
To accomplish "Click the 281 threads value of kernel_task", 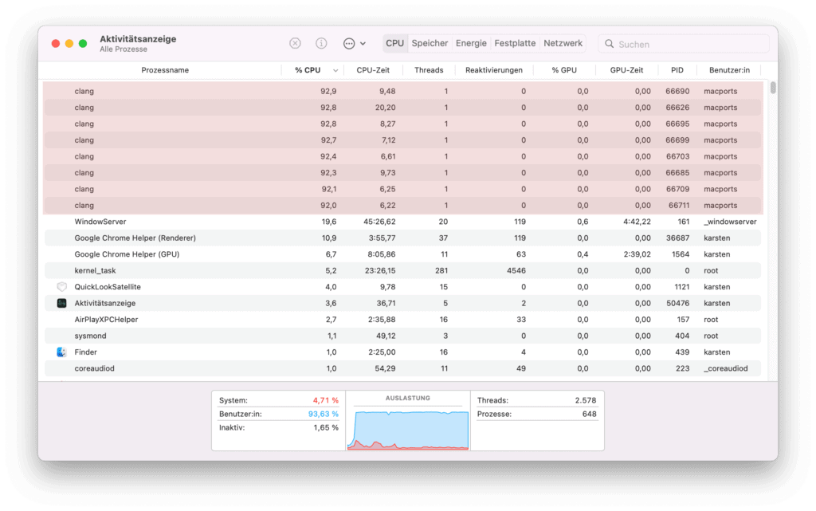I will tap(441, 270).
